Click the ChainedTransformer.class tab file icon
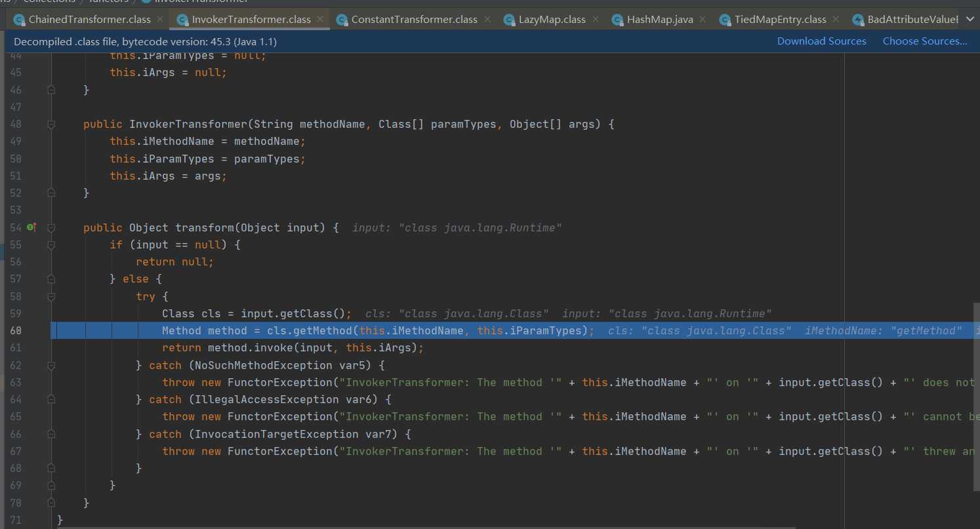Viewport: 980px width, 529px height. [19, 20]
